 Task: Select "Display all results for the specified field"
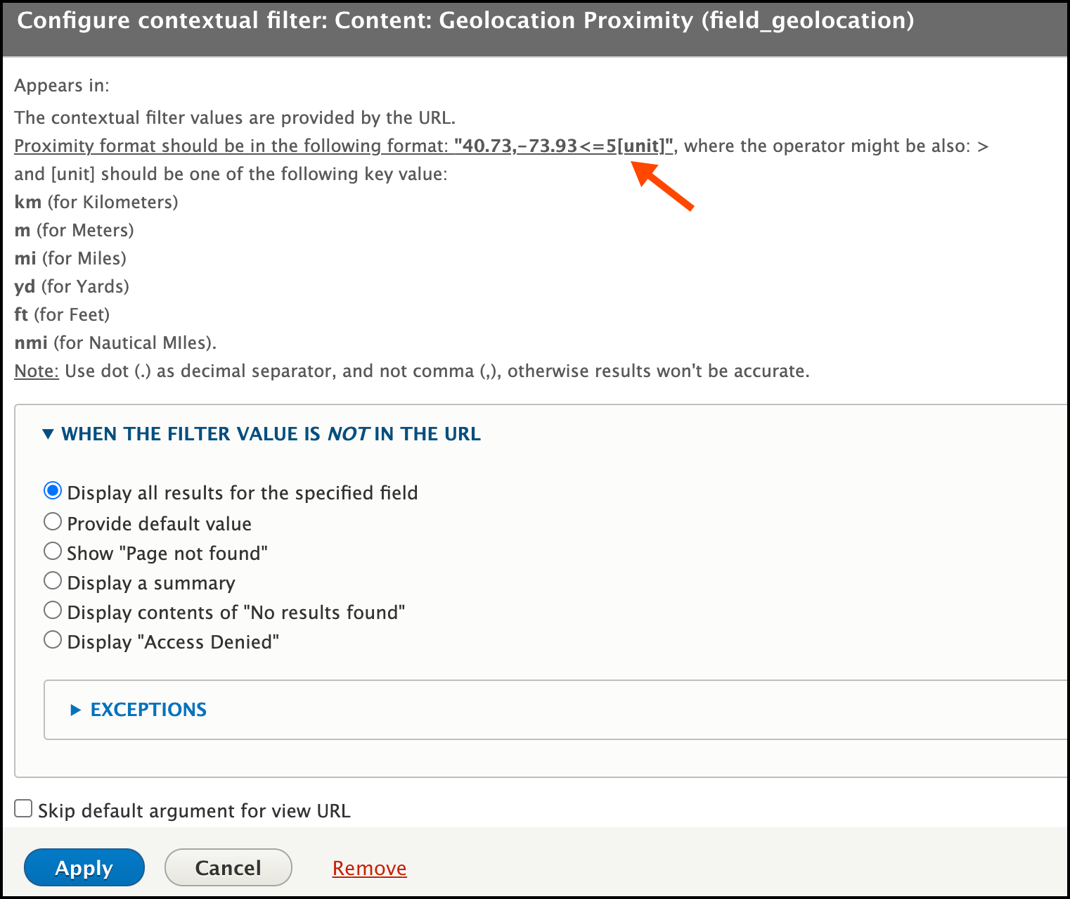(53, 490)
